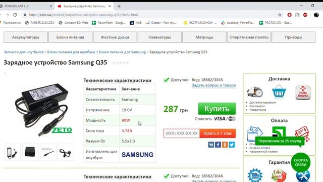Open the PROTOS LTD bookmark

coord(276,23)
